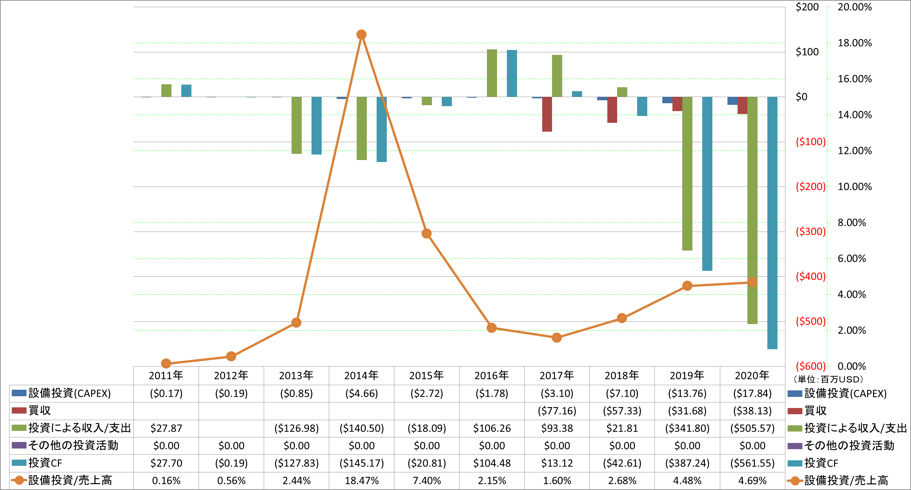The height and width of the screenshot is (490, 911).
Task: Click the 4.69% ratio cell
Action: [x=752, y=481]
